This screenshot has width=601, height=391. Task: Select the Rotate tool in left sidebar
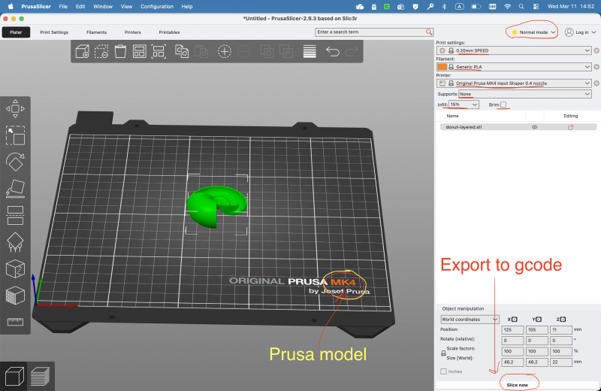15,162
